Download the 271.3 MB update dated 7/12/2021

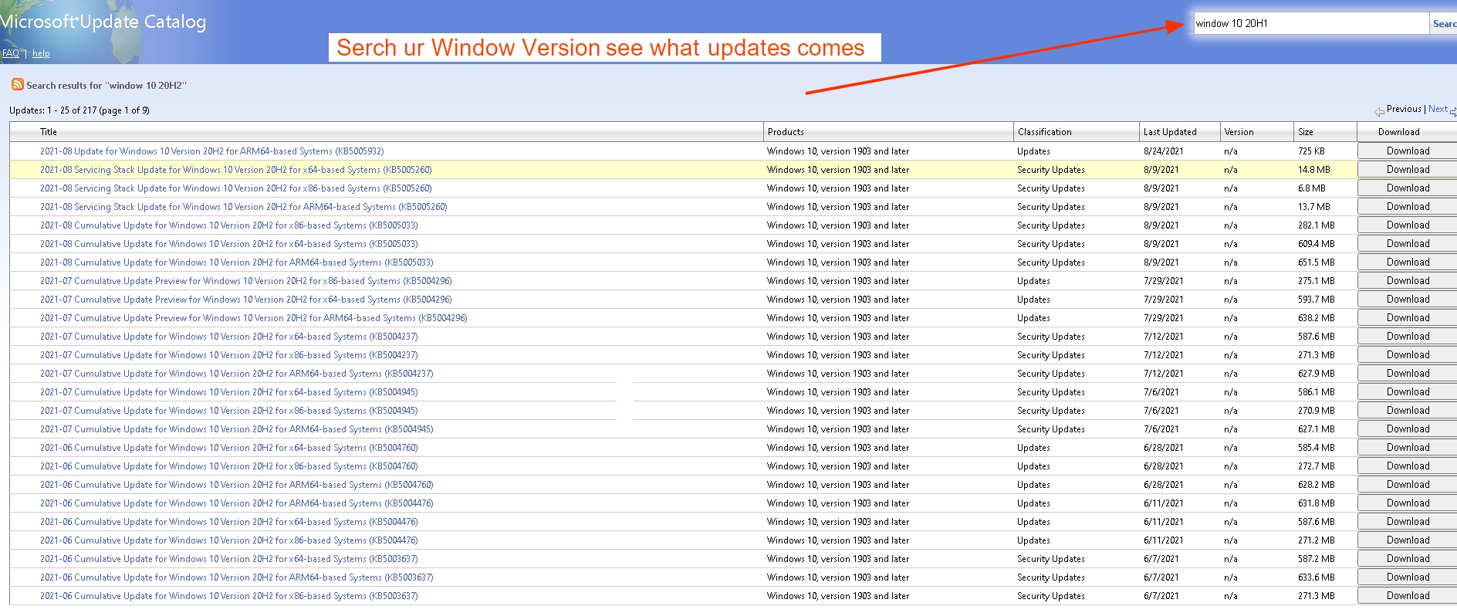[x=1408, y=355]
